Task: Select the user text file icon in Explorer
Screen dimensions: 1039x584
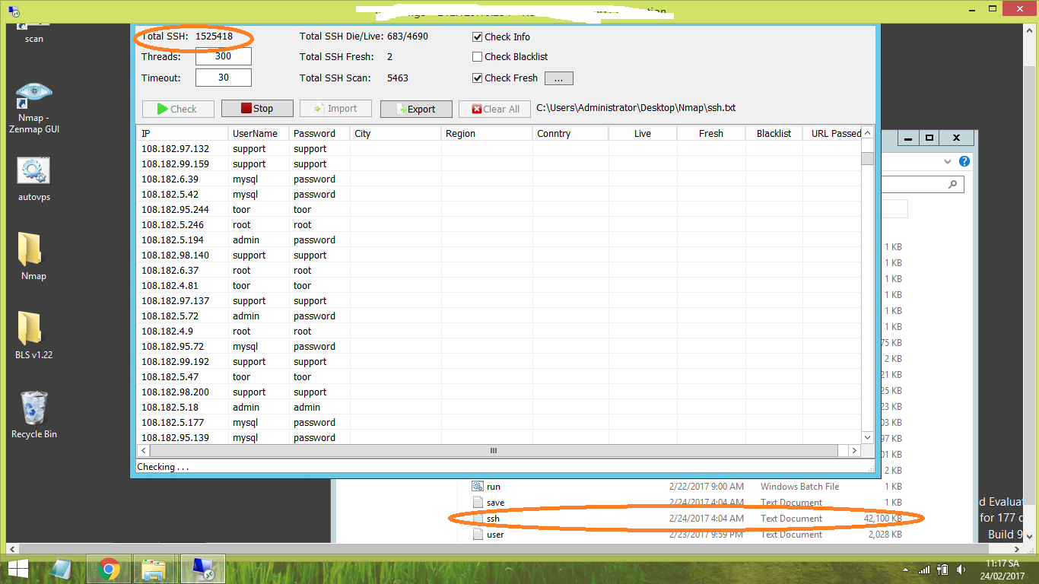Action: 478,535
